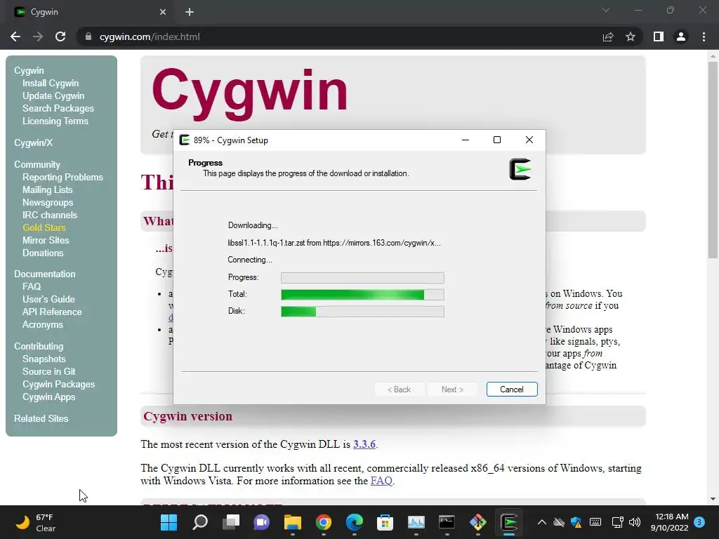This screenshot has height=539, width=719.
Task: Open the Git taskbar app icon
Action: (477, 522)
